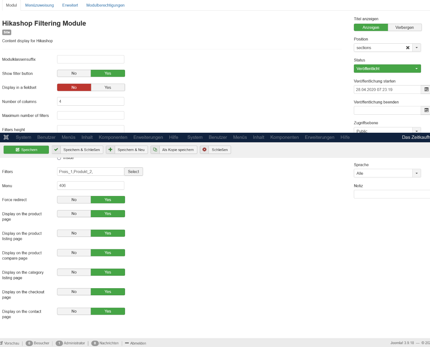Screen dimensions: 430x347
Task: Open the Position dropdown arrow
Action: (x=417, y=48)
